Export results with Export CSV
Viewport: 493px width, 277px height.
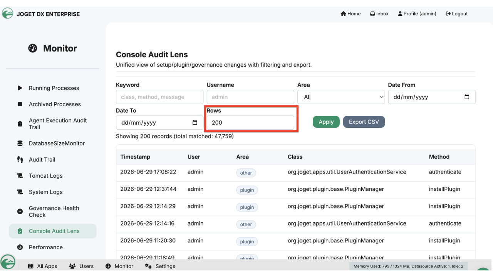coord(364,122)
